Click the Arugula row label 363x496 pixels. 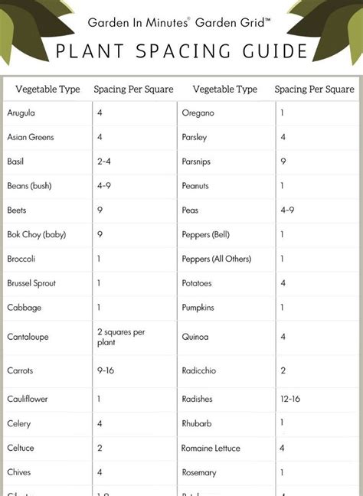click(x=21, y=113)
